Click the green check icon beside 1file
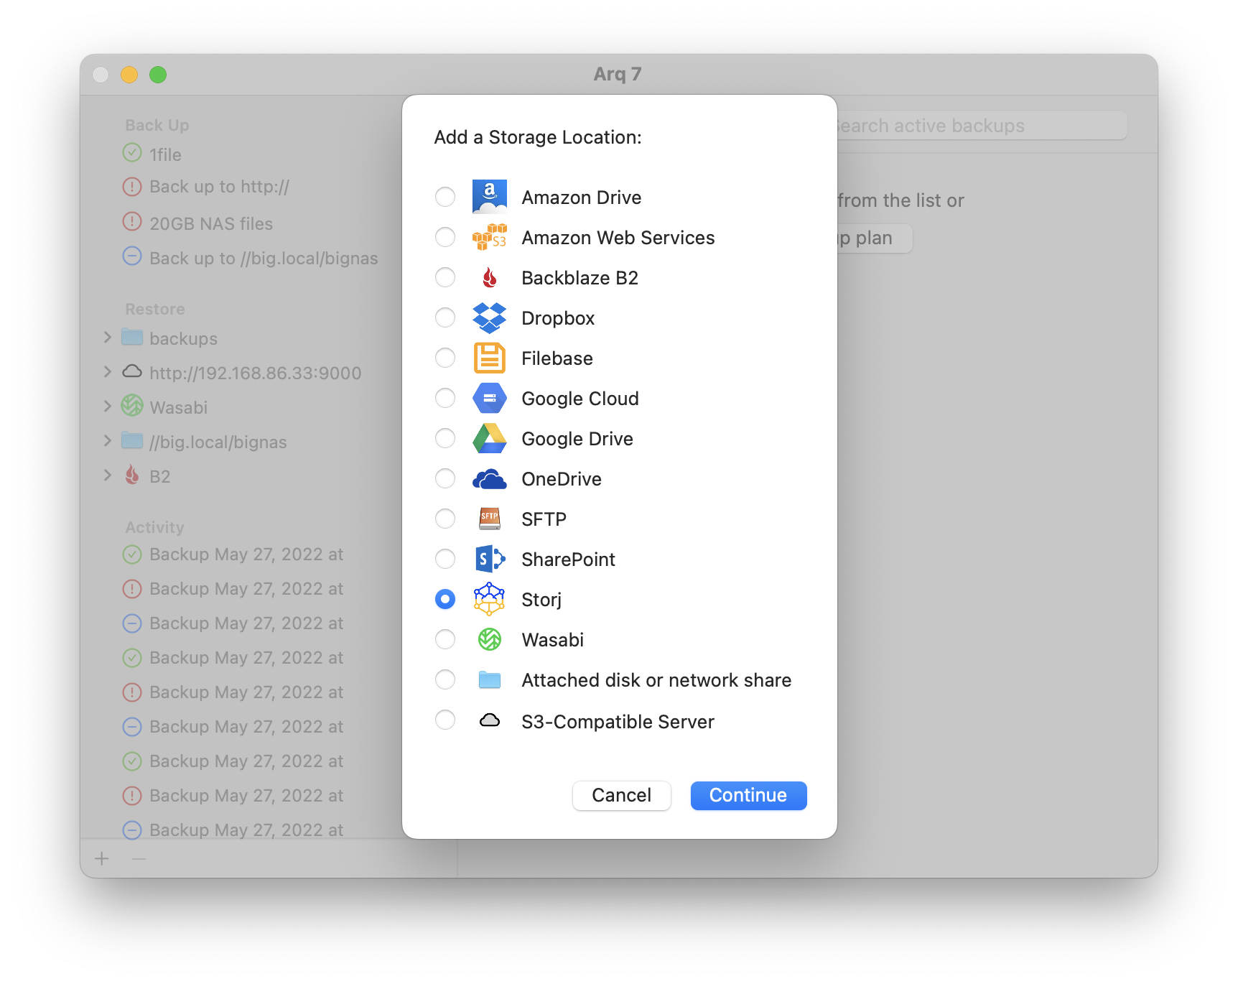 pyautogui.click(x=132, y=153)
